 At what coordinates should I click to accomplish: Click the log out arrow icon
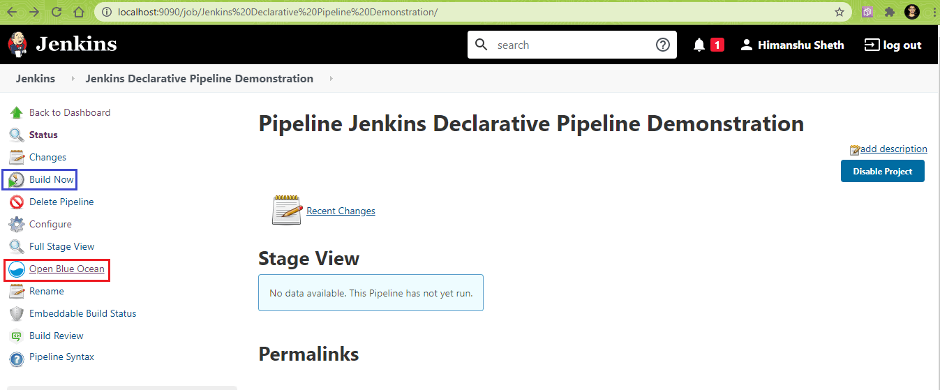[872, 45]
